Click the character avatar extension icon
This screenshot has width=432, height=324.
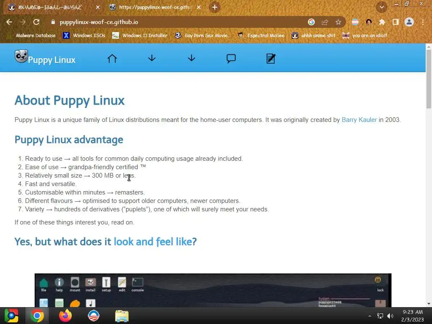click(x=369, y=22)
